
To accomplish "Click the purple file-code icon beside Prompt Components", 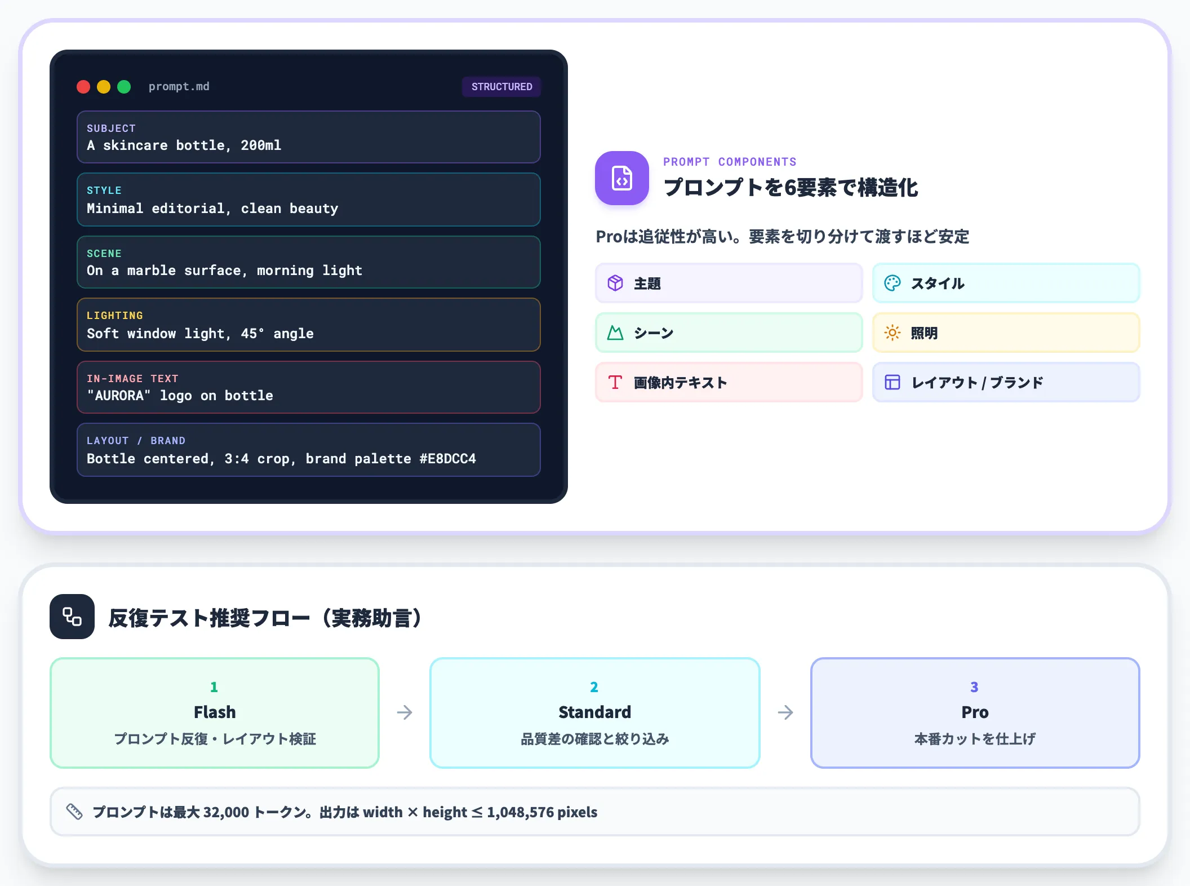I will click(621, 178).
